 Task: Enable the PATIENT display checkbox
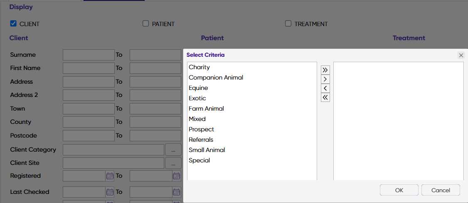145,24
